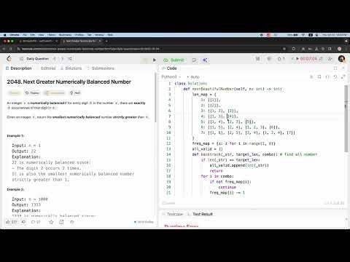The height and width of the screenshot is (262, 350).
Task: Share the problem icon
Action: 61,222
